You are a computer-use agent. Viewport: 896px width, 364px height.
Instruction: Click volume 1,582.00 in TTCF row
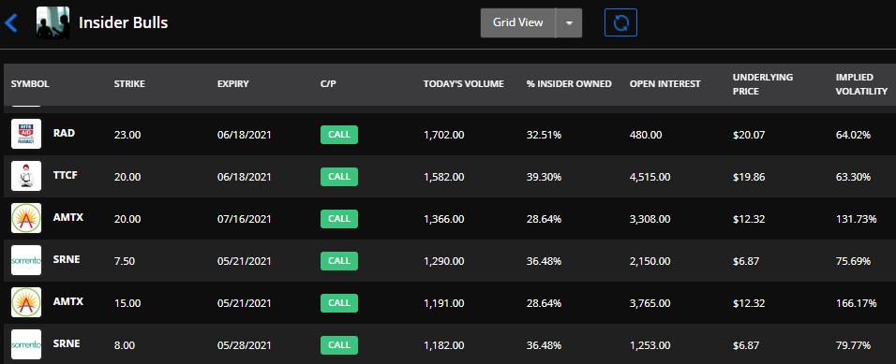click(444, 178)
